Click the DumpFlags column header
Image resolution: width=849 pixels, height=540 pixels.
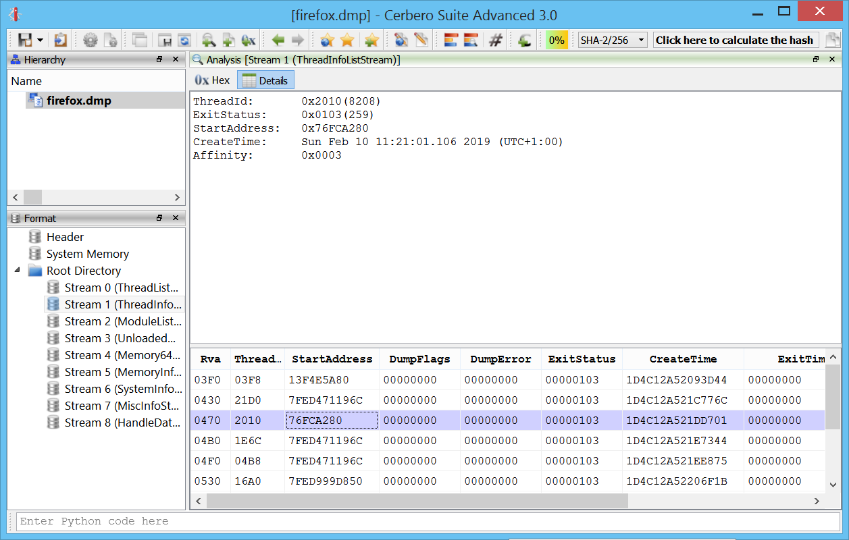419,359
